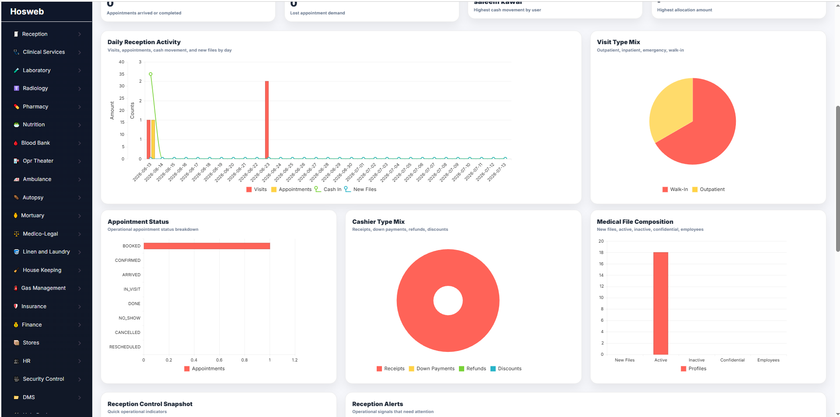840x417 pixels.
Task: Open the Radiology menu item
Action: (x=46, y=88)
